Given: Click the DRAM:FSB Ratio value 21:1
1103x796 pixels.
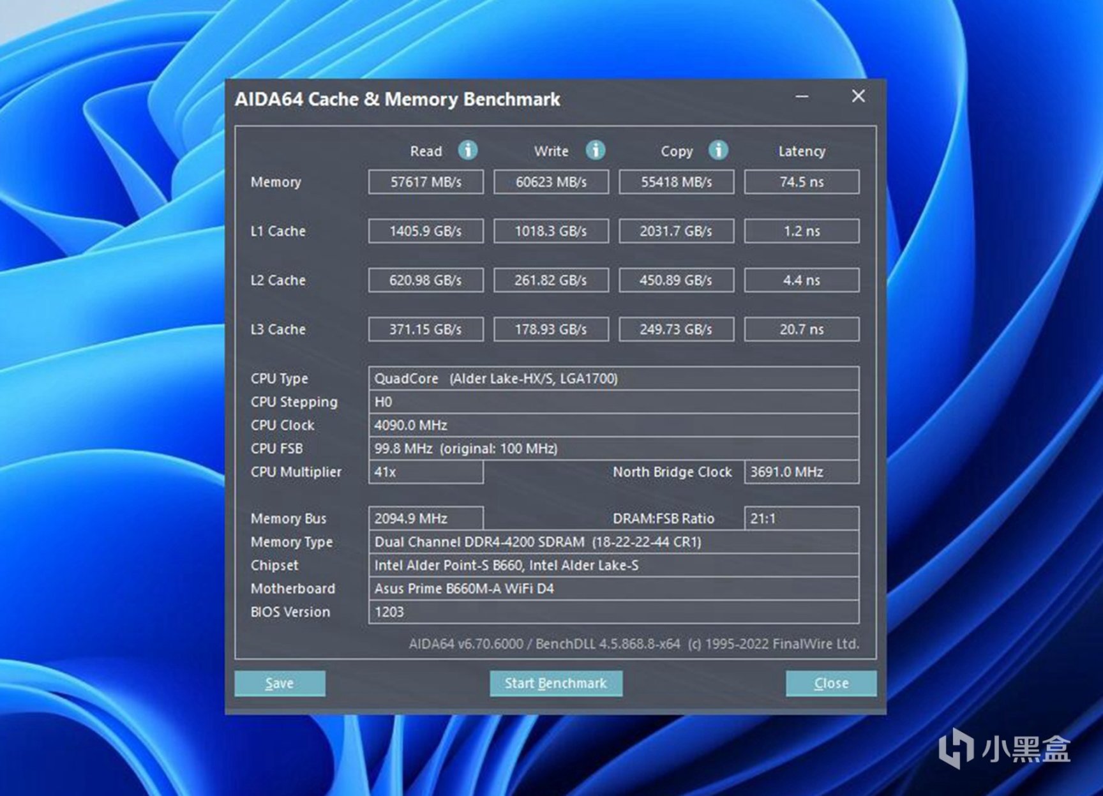Looking at the screenshot, I should pos(802,518).
